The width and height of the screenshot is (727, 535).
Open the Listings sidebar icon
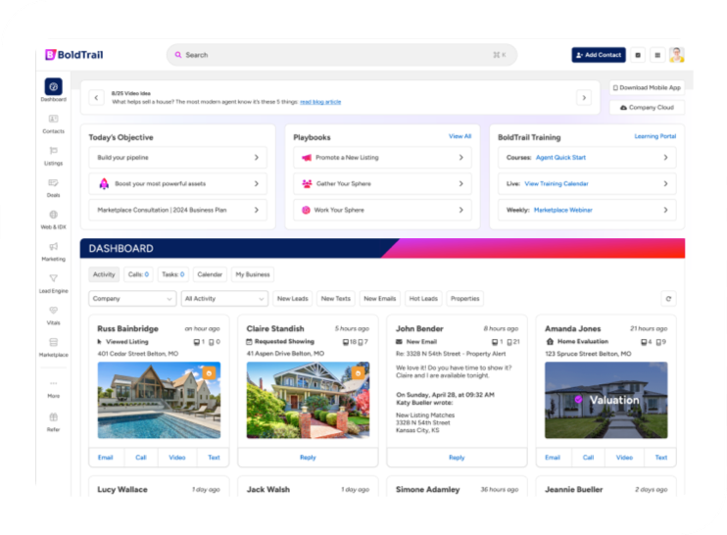click(53, 155)
